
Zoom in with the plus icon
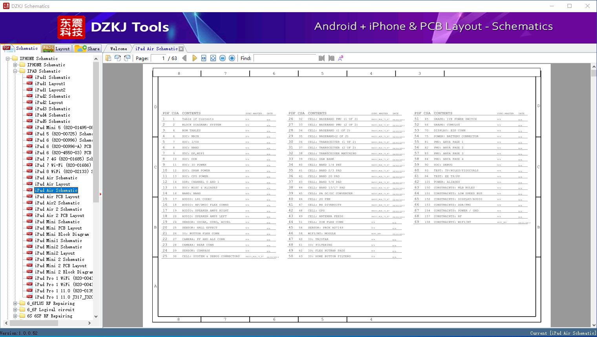point(232,58)
